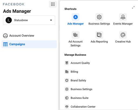Open Business Suite under Manage Business

tap(77, 98)
